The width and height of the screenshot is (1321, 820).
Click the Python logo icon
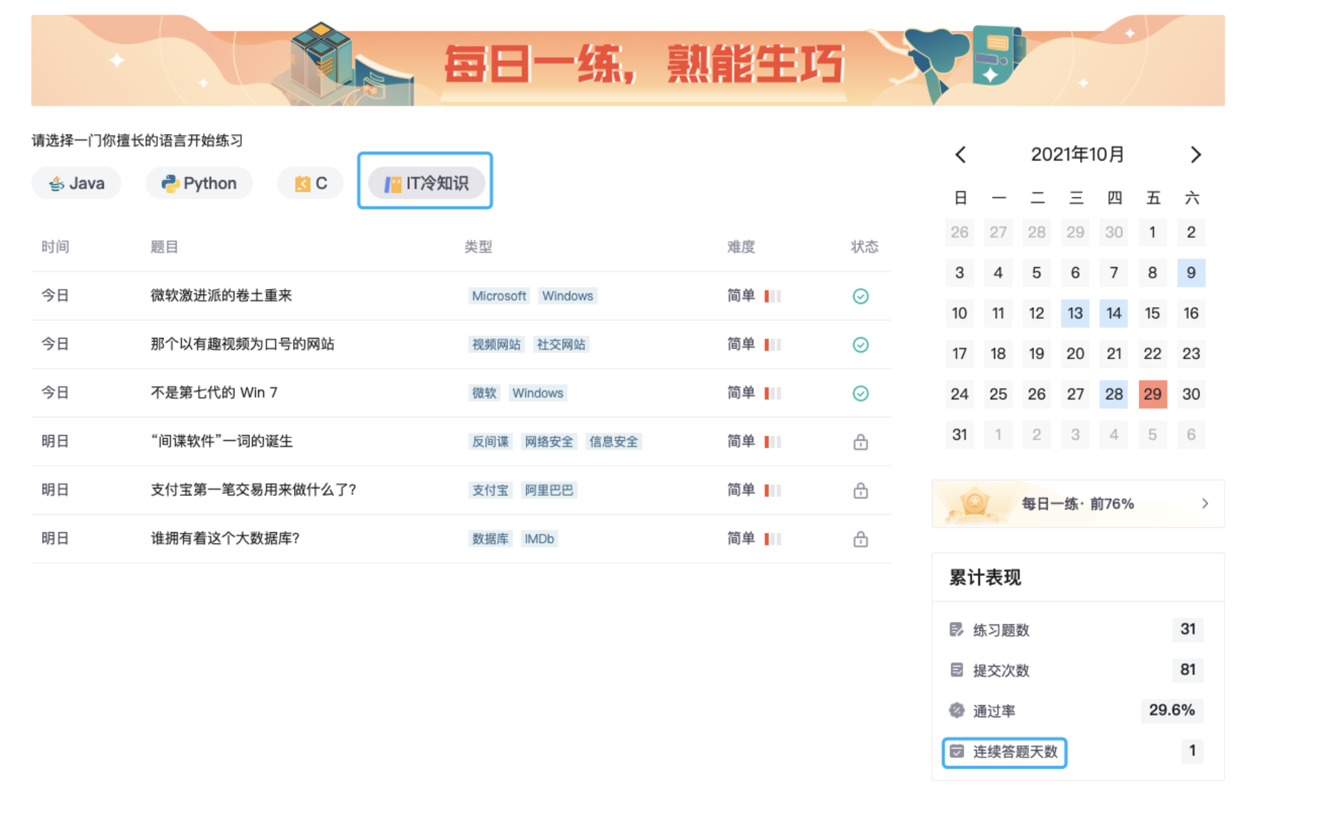pos(170,183)
